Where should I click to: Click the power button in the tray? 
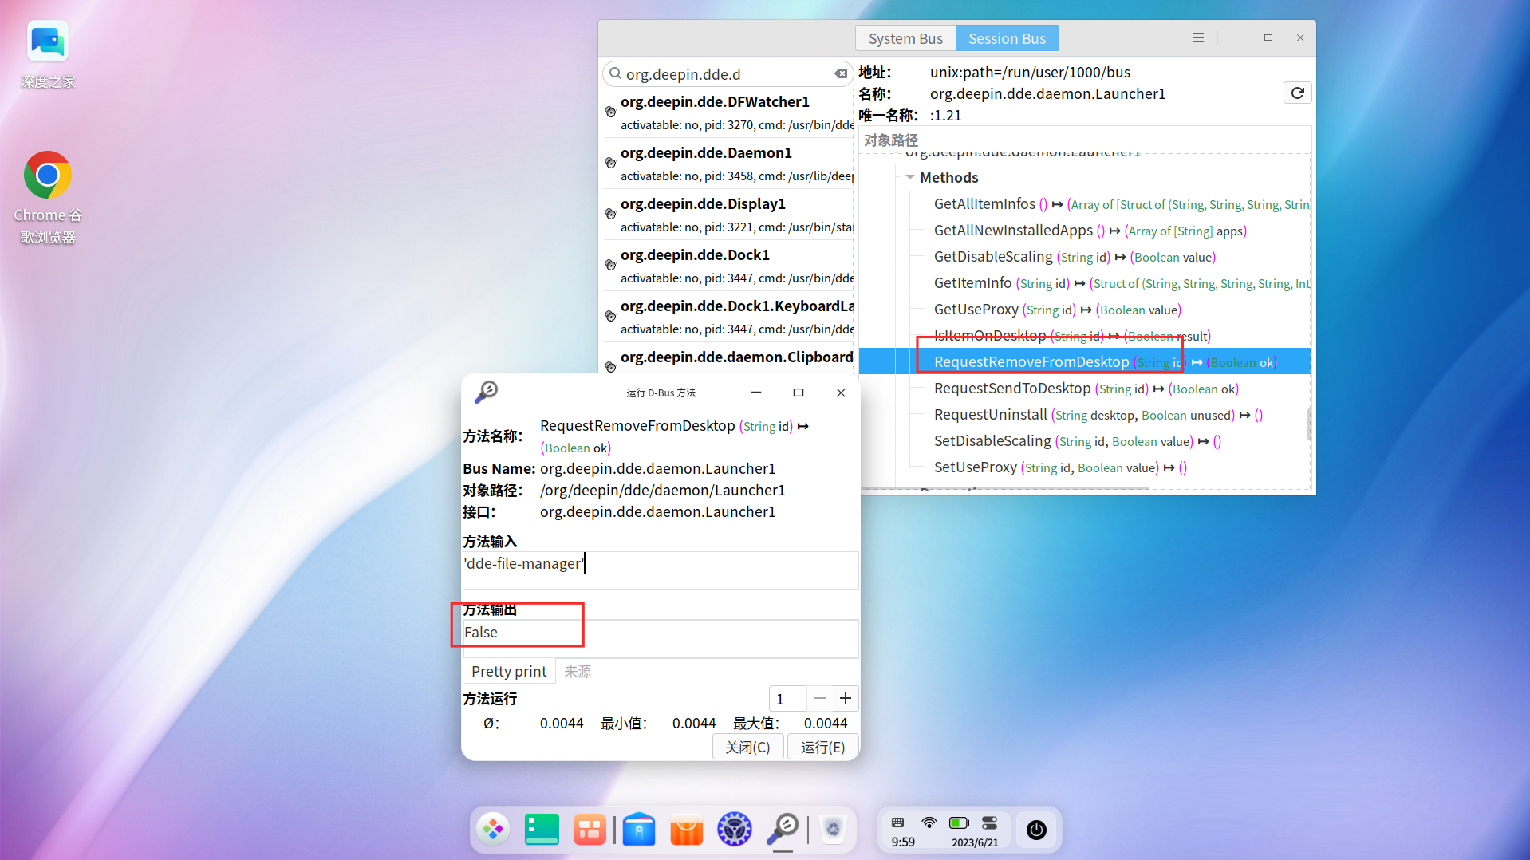[1035, 830]
